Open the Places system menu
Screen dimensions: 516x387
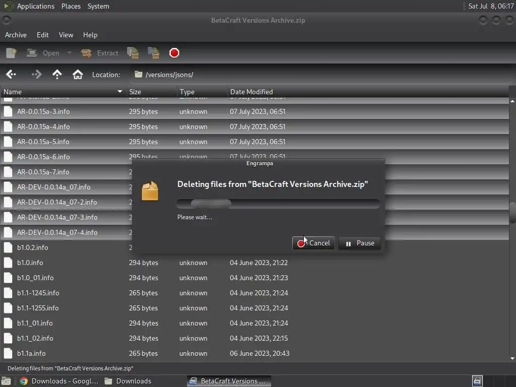[x=71, y=6]
